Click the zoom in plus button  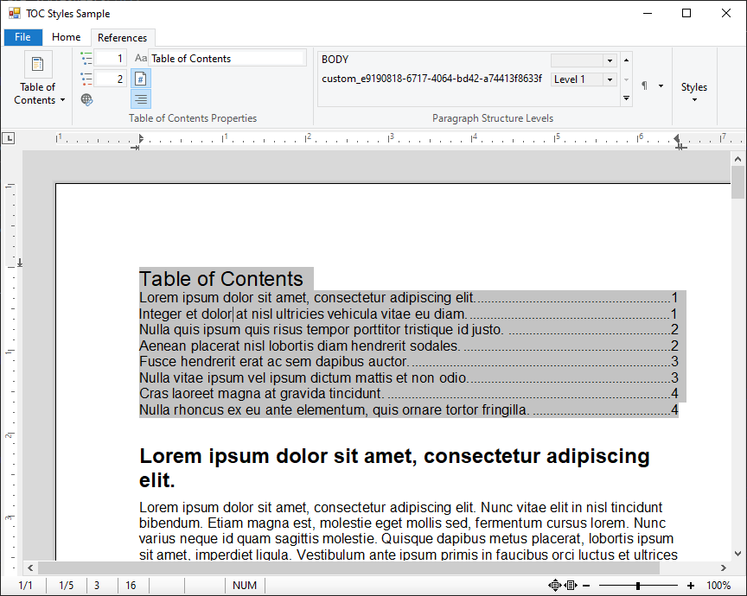tap(691, 586)
